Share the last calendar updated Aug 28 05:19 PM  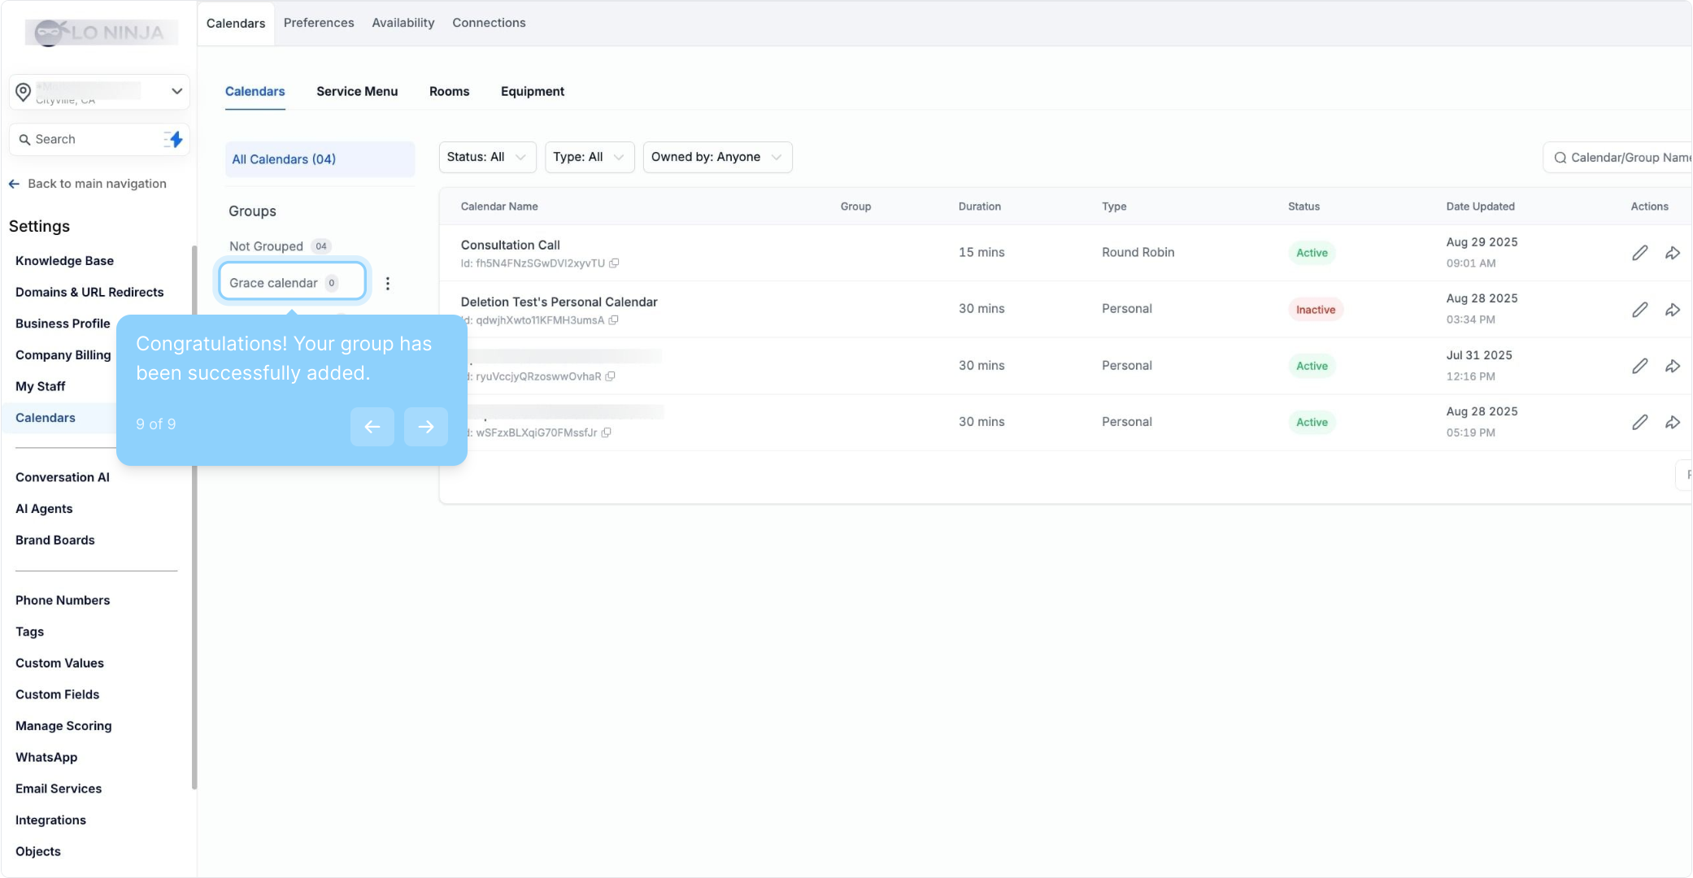point(1672,422)
